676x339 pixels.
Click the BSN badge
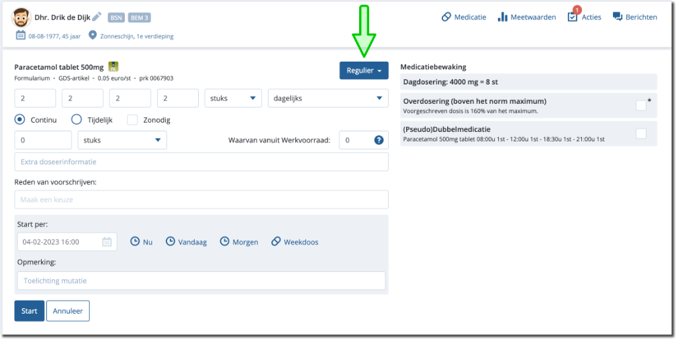point(116,17)
